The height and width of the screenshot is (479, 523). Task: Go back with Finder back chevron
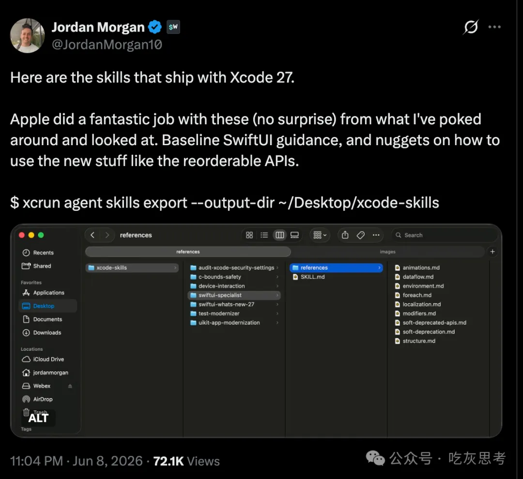click(x=92, y=235)
